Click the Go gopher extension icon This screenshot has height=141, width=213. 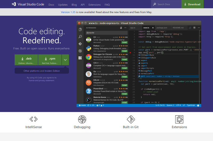[89, 74]
